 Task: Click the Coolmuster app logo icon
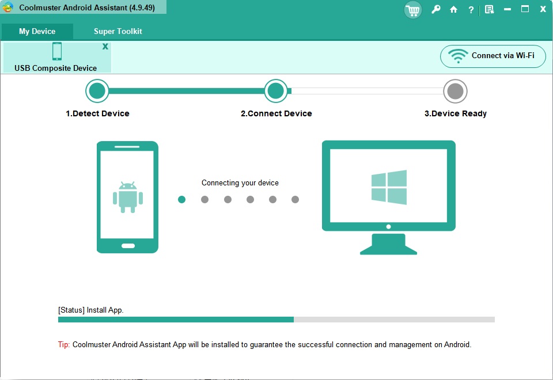point(7,7)
